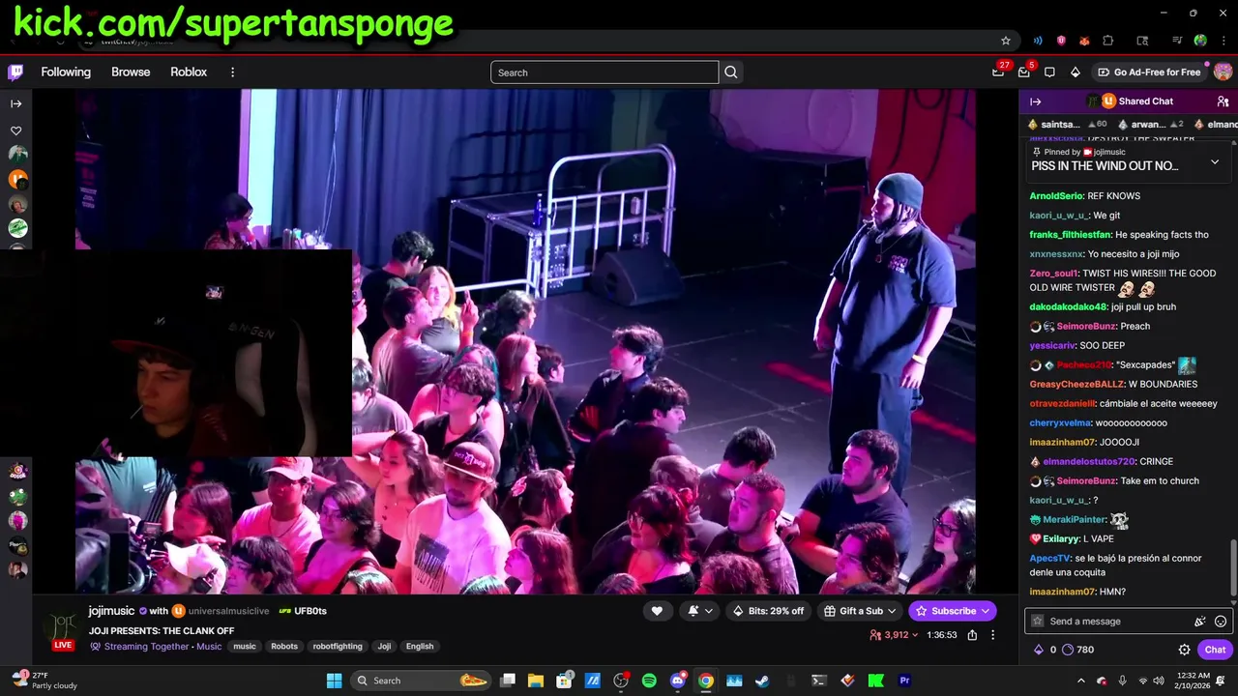The image size is (1238, 696).
Task: Open Gift a Sub dropdown
Action: click(860, 611)
